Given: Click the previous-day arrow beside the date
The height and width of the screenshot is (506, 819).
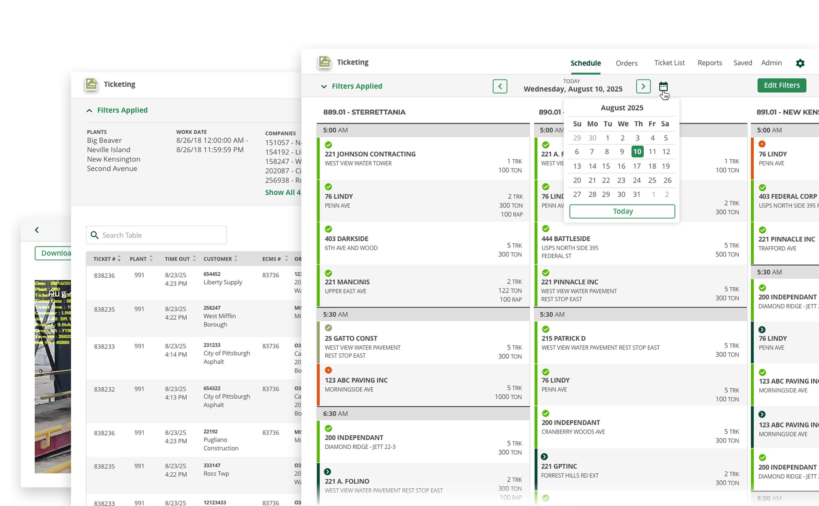Looking at the screenshot, I should (500, 86).
